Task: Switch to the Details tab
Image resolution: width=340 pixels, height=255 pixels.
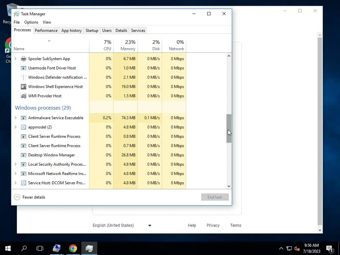Action: pos(121,31)
